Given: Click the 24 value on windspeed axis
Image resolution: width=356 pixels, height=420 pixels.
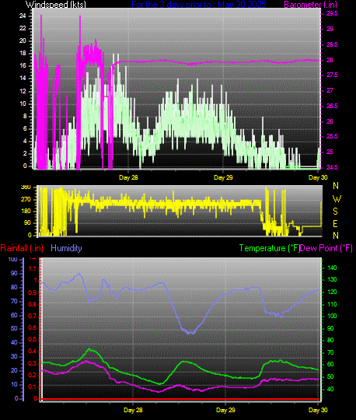Looking at the screenshot, I should click(x=23, y=16).
